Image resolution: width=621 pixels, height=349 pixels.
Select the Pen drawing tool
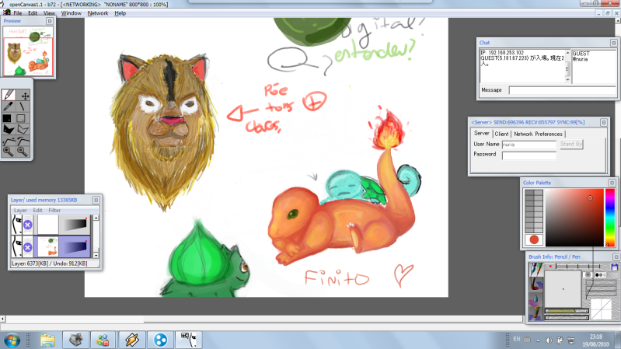click(x=9, y=95)
